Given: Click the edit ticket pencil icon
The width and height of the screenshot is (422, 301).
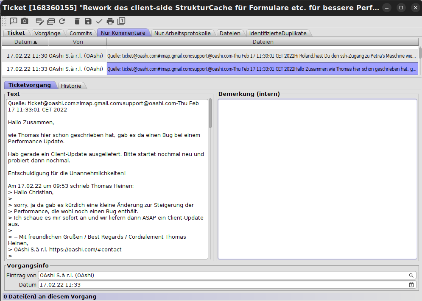Looking at the screenshot, I should pos(40,21).
